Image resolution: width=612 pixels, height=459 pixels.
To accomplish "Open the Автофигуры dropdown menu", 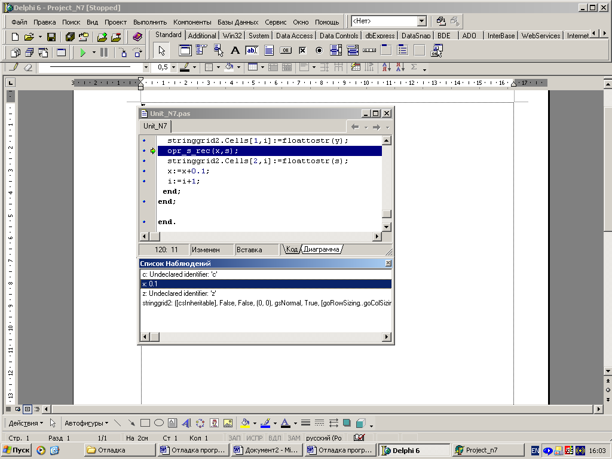I will point(86,423).
